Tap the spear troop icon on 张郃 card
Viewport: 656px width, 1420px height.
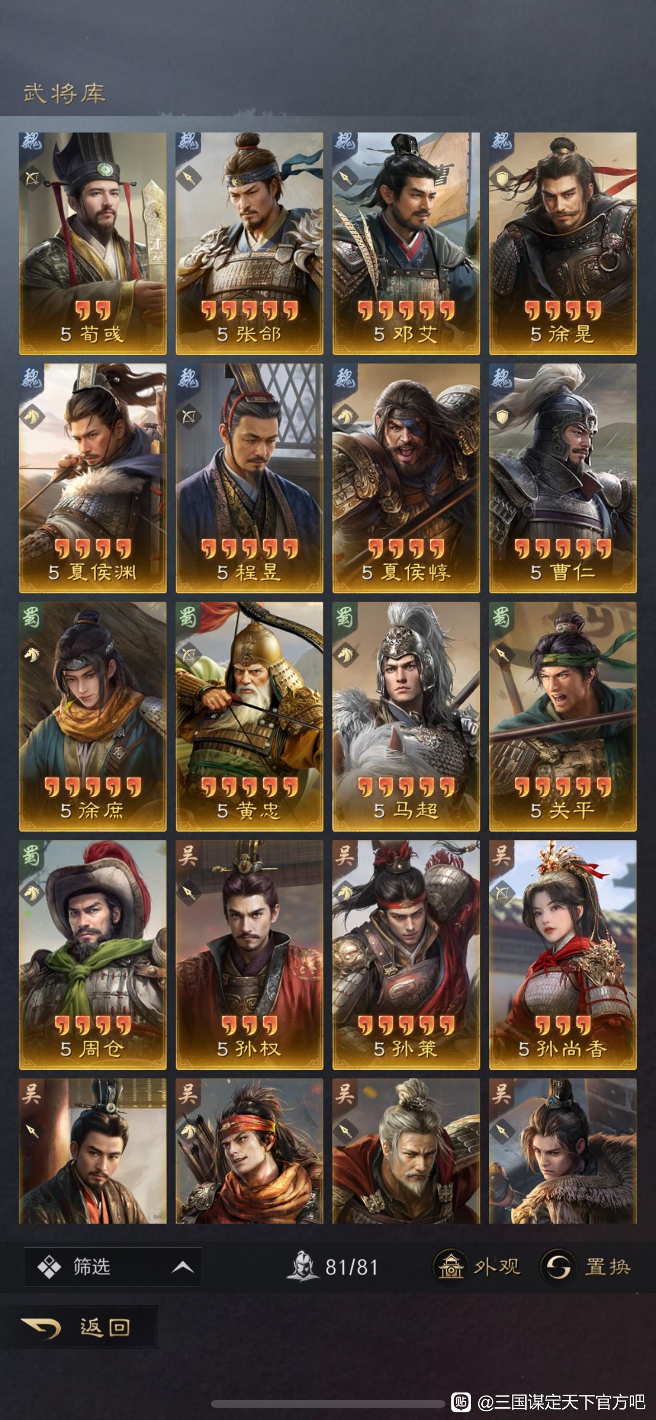pos(189,178)
